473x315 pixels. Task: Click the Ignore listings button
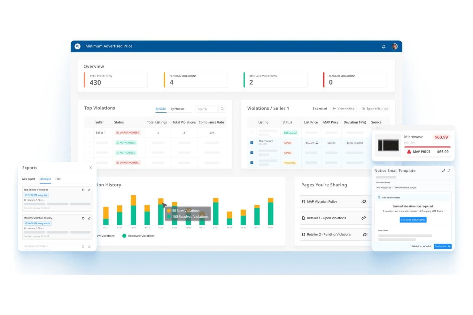pos(375,109)
